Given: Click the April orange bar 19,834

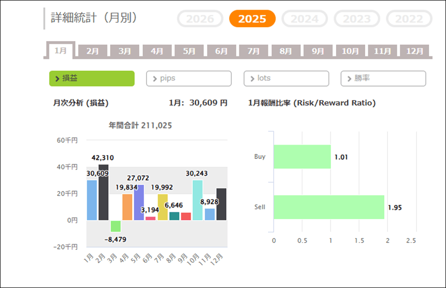Looking at the screenshot, I should [x=127, y=207].
